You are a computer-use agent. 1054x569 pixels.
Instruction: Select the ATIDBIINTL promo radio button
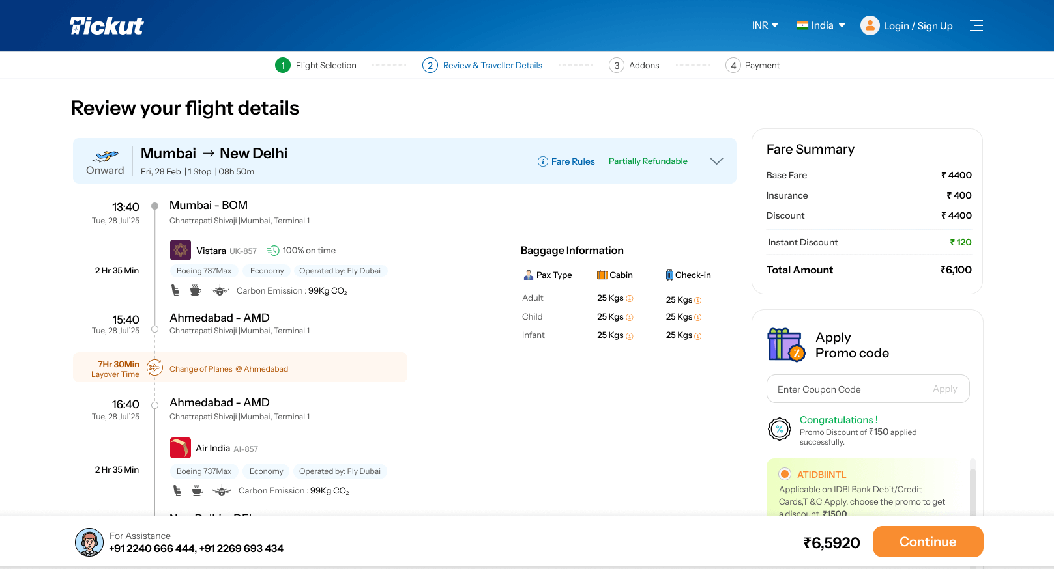[785, 475]
